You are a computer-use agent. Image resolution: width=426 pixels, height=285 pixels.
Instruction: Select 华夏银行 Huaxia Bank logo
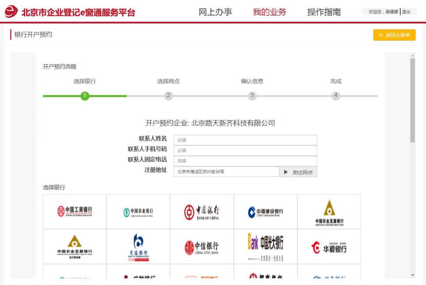click(x=329, y=247)
